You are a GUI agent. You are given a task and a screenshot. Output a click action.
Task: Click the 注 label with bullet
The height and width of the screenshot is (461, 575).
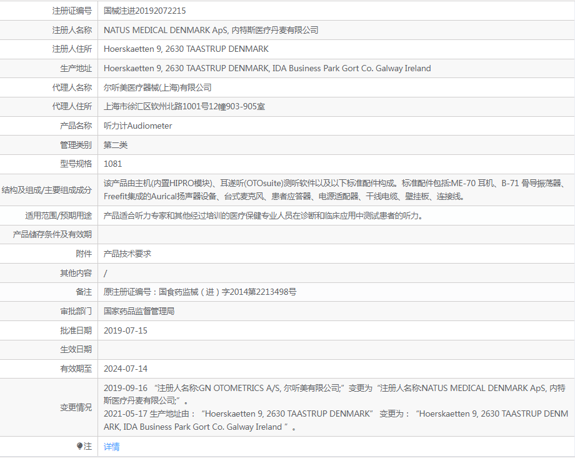[x=84, y=447]
